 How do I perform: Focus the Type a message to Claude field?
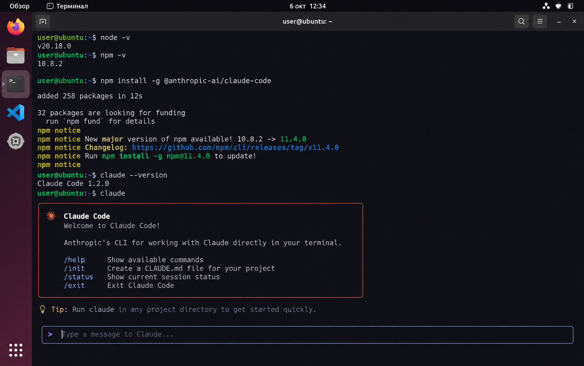[x=307, y=335]
